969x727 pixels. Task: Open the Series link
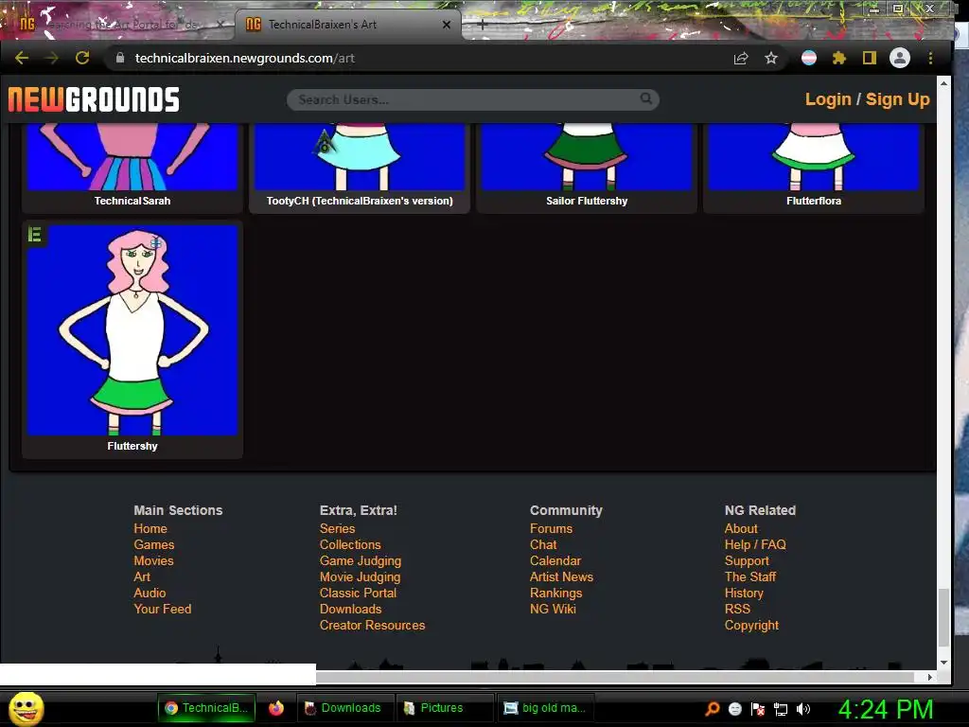pos(338,528)
